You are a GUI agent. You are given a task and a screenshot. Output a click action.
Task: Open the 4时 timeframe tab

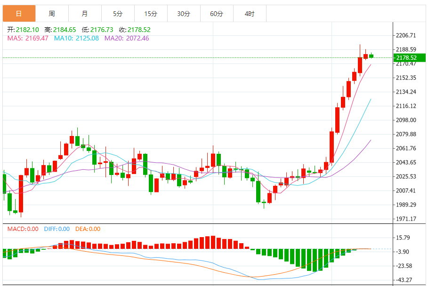250,13
